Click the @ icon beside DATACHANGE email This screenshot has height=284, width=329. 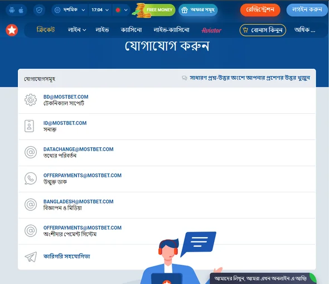tap(31, 152)
